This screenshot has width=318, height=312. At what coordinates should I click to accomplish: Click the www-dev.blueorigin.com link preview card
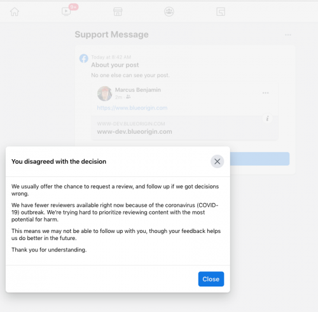pyautogui.click(x=184, y=128)
